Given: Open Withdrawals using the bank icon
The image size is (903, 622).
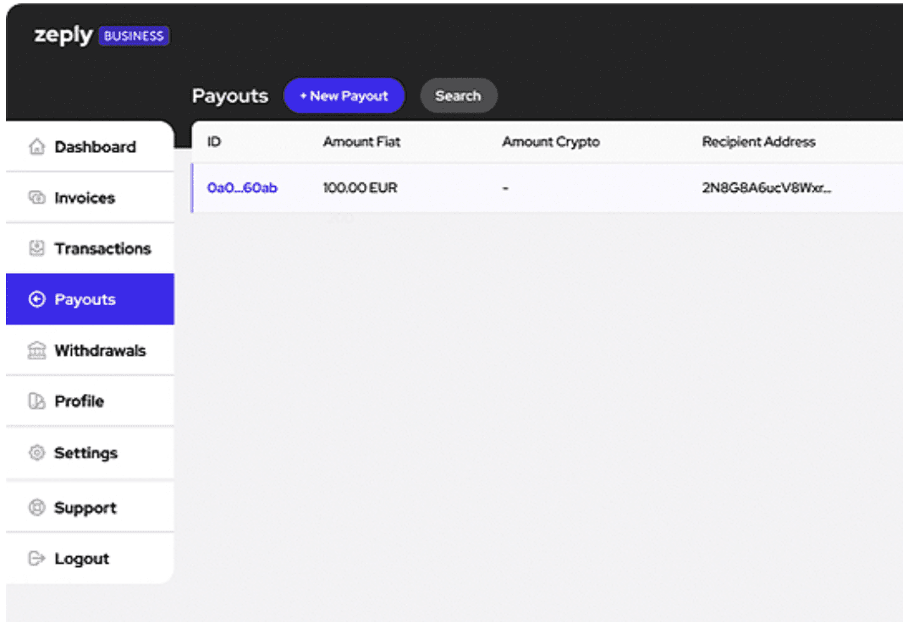Looking at the screenshot, I should (x=36, y=350).
